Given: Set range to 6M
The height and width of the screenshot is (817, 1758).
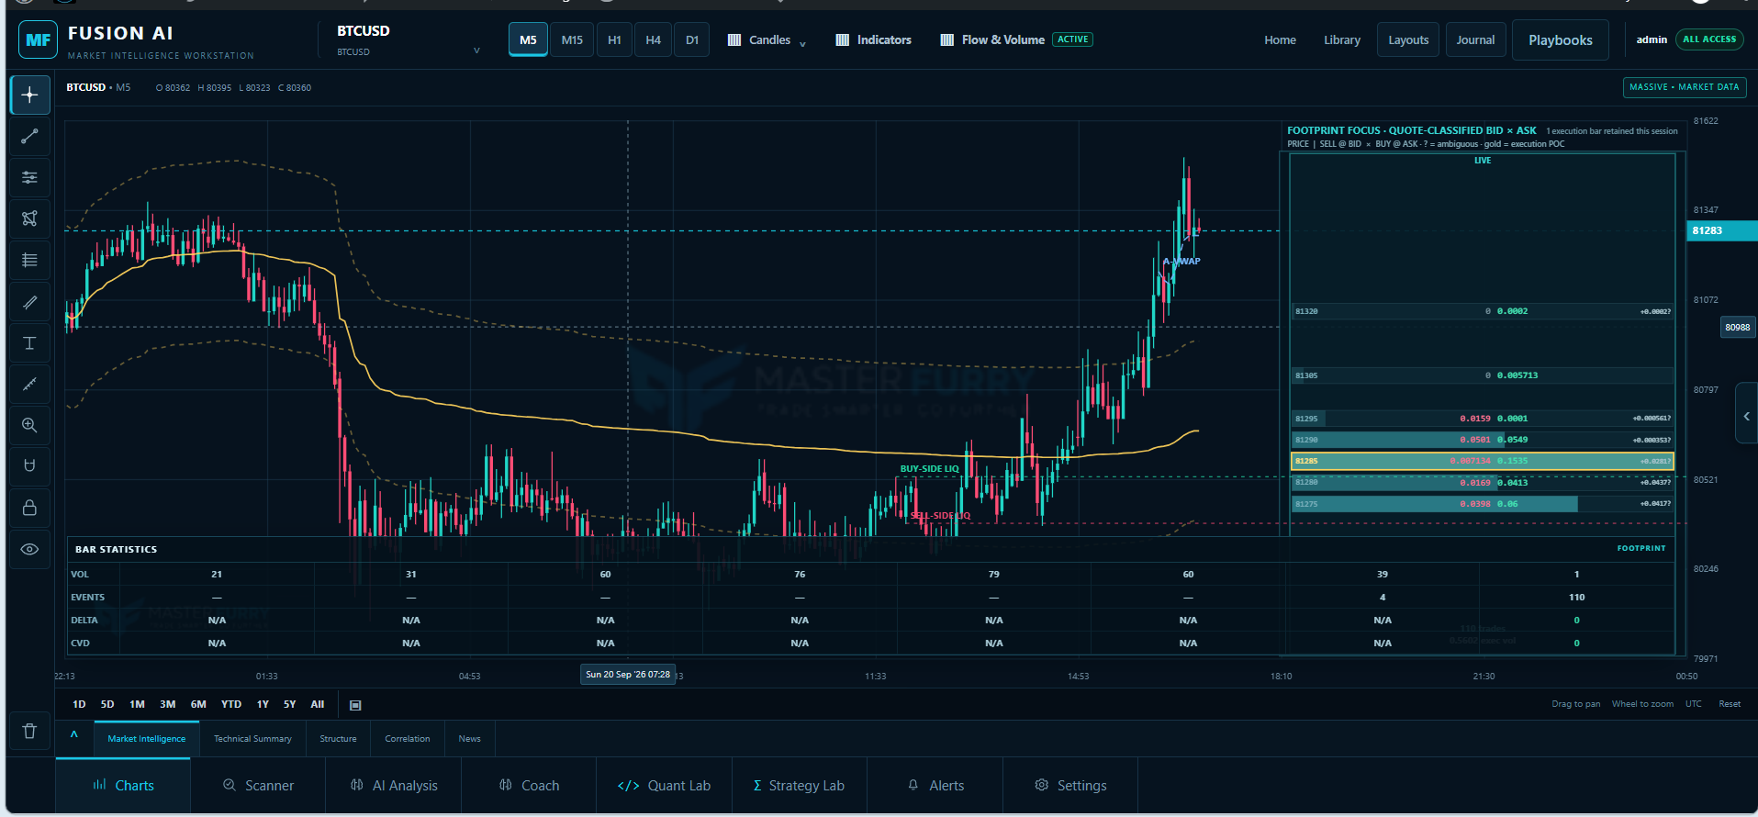Looking at the screenshot, I should (x=198, y=704).
